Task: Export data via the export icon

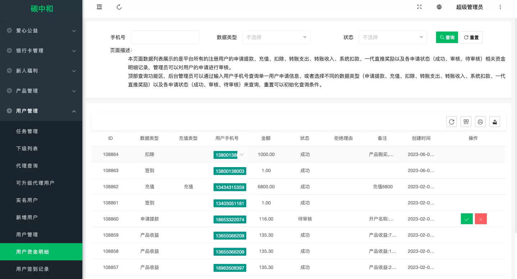Action: tap(495, 122)
